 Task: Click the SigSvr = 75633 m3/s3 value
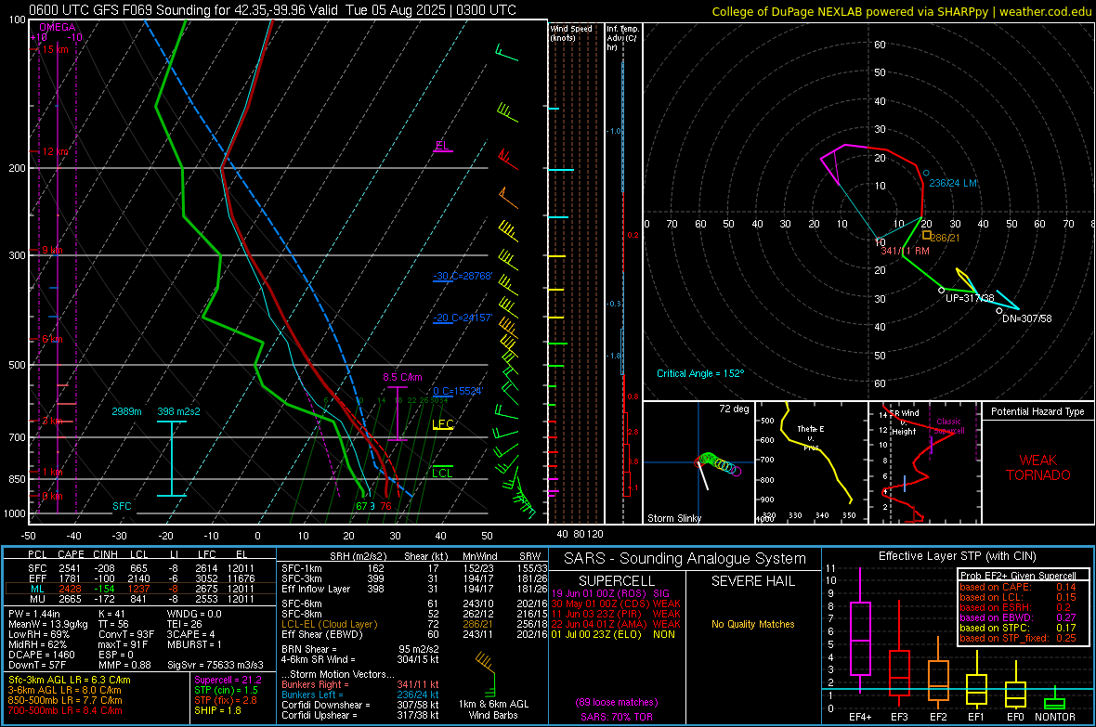coord(215,666)
